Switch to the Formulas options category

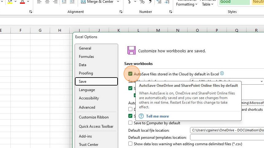pos(86,57)
